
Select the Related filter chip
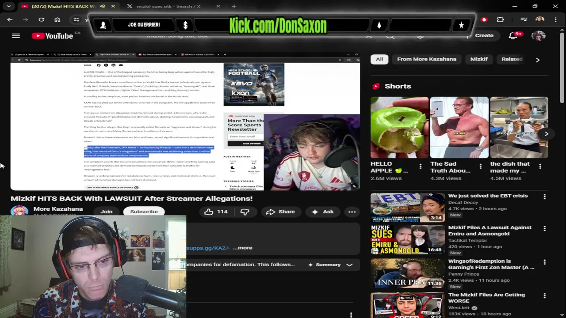512,59
